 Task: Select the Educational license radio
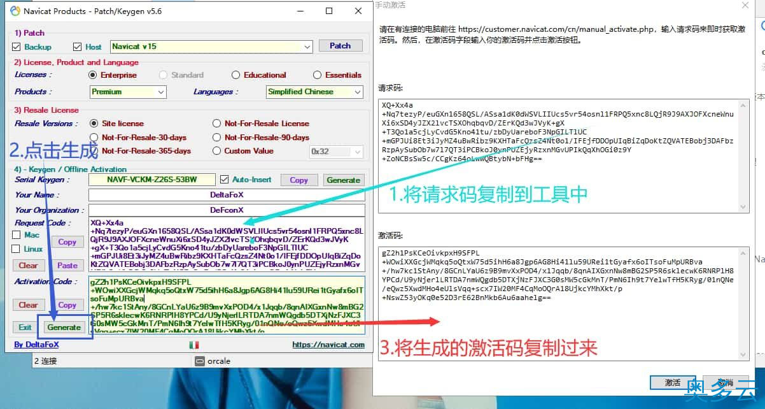point(235,75)
